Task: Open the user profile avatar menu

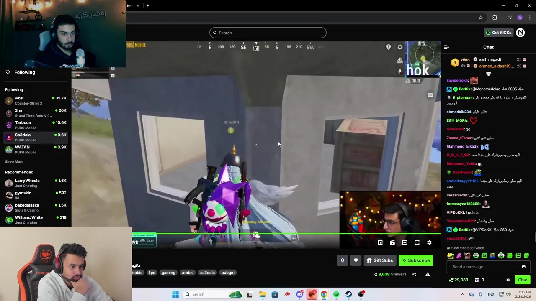Action: pos(521,33)
